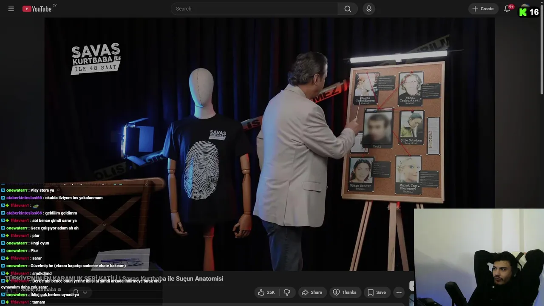544x306 pixels.
Task: Click the chat message 'smdkdjmd'
Action: click(42, 274)
